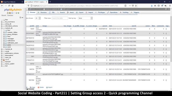Toggle reader view icon in address bar

[126, 6]
